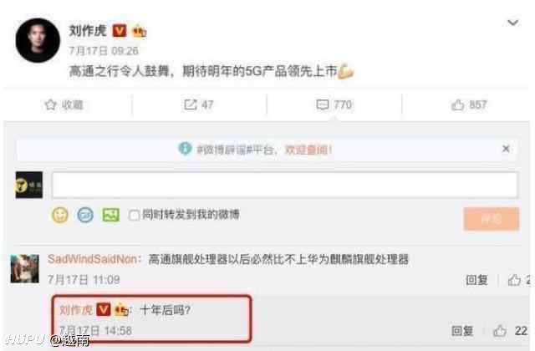This screenshot has height=351, width=535.
Task: Check 同时转发到我的微博 checkbox
Action: [134, 216]
